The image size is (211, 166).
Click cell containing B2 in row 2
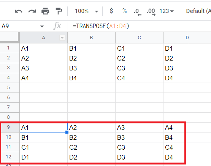click(x=91, y=58)
